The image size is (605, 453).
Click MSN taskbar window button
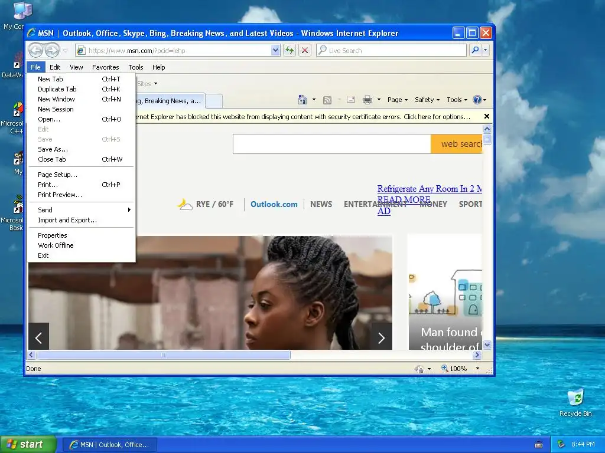click(x=109, y=445)
